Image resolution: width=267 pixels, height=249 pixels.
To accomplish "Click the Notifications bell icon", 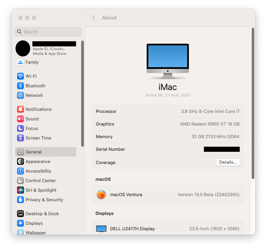I will coord(20,109).
